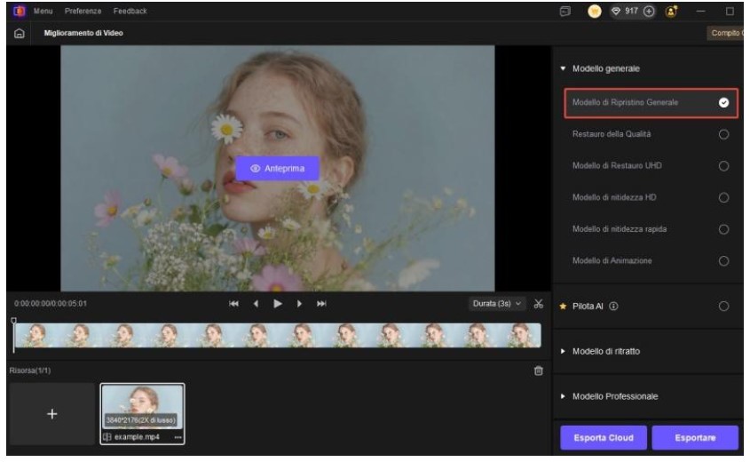The width and height of the screenshot is (750, 462).
Task: Expand Modello di ritratto section
Action: 563,352
